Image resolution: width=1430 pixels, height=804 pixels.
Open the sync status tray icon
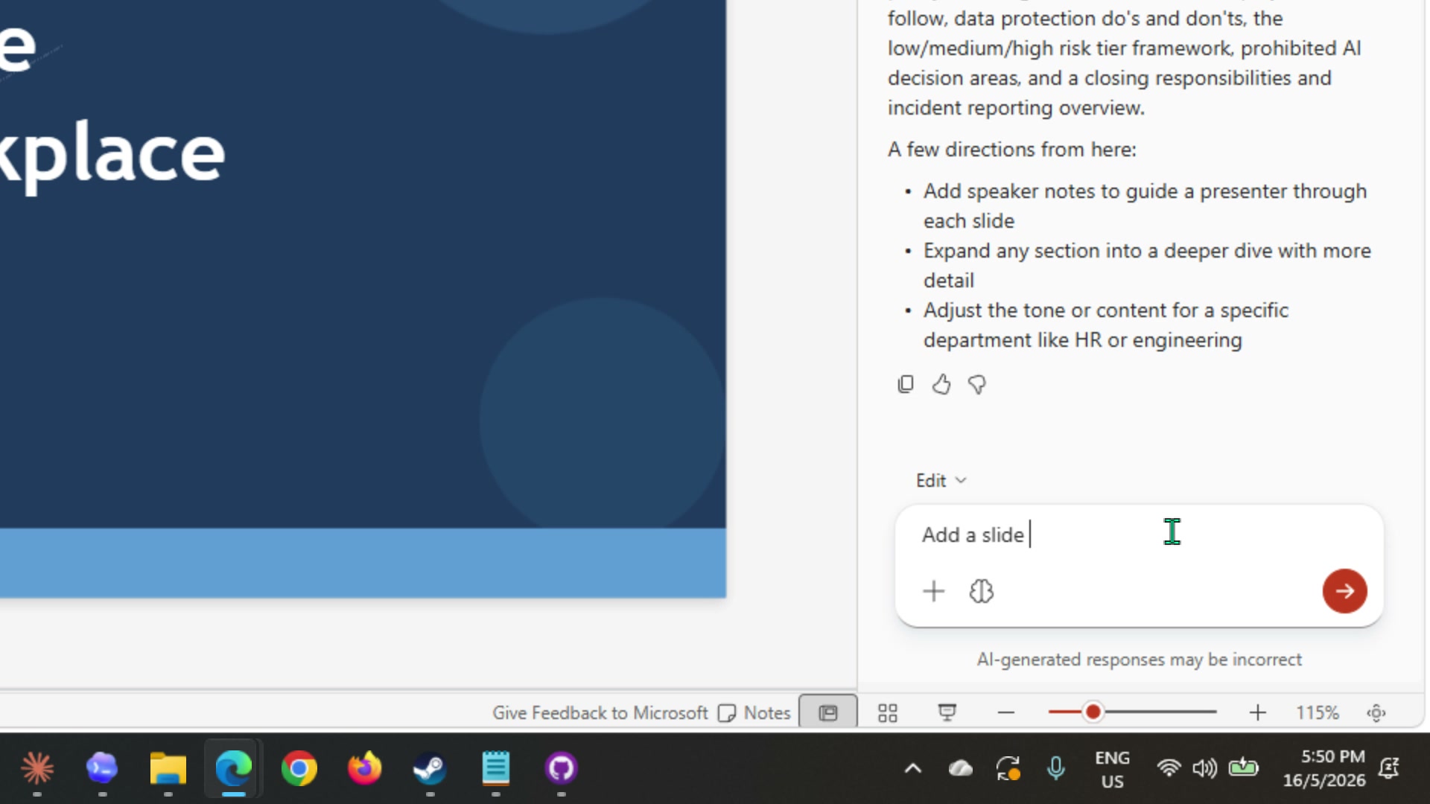[1008, 768]
